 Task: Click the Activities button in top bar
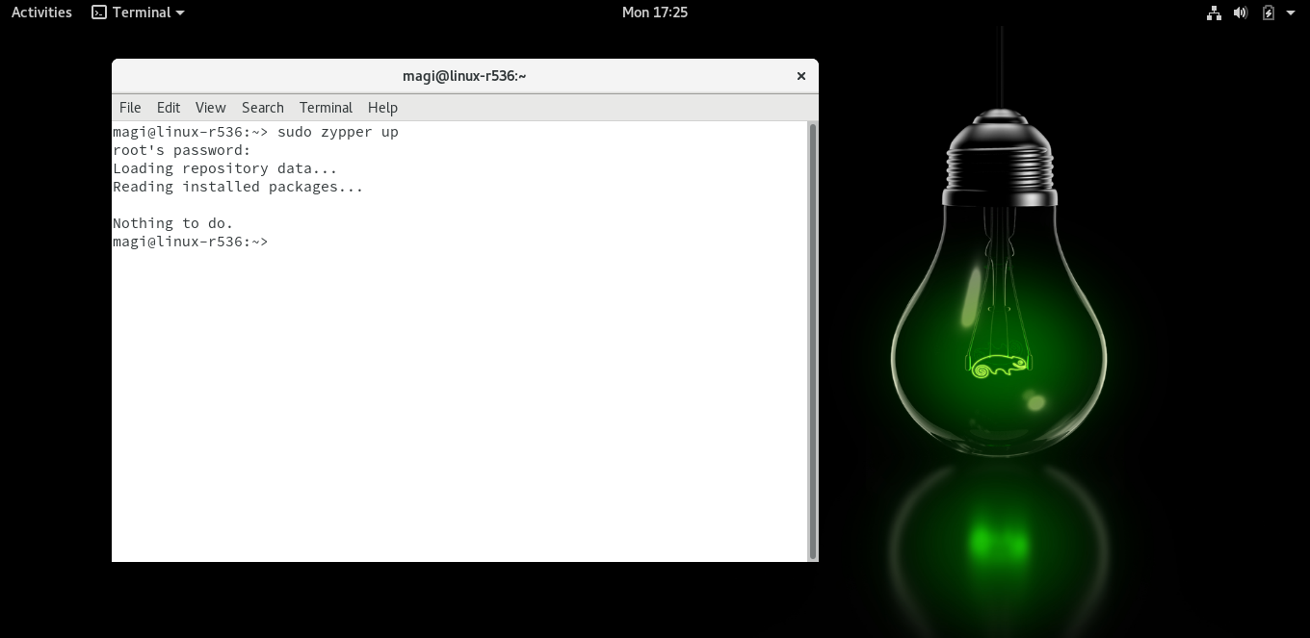pos(41,13)
